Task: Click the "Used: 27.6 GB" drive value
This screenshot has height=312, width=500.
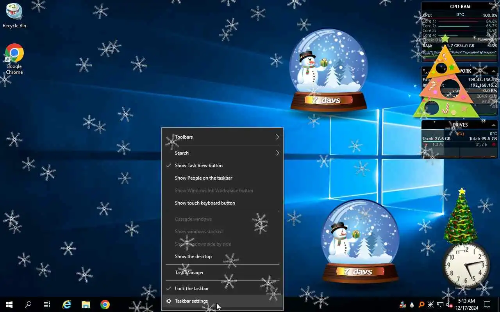Action: tap(436, 139)
